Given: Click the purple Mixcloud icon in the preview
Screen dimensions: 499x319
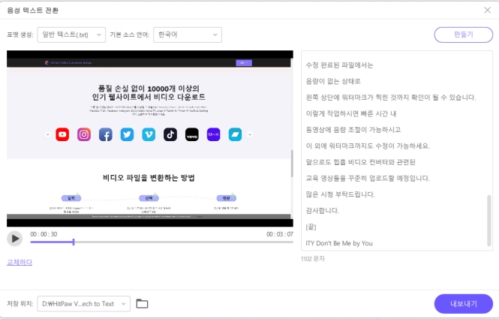Looking at the screenshot, I should click(214, 134).
